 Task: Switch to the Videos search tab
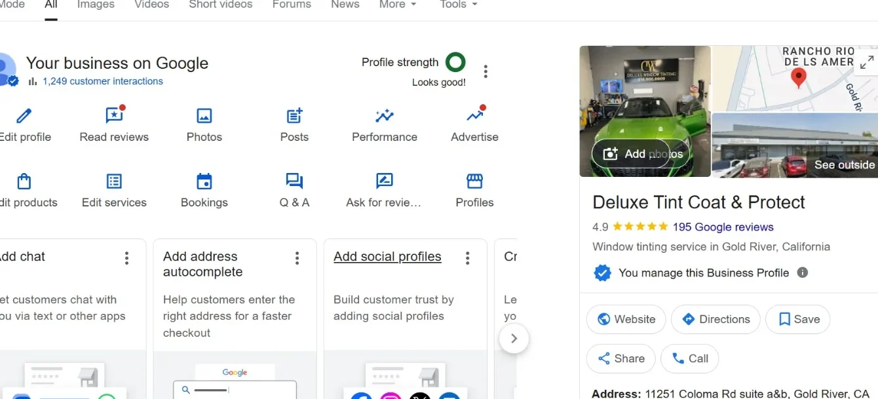click(x=151, y=5)
